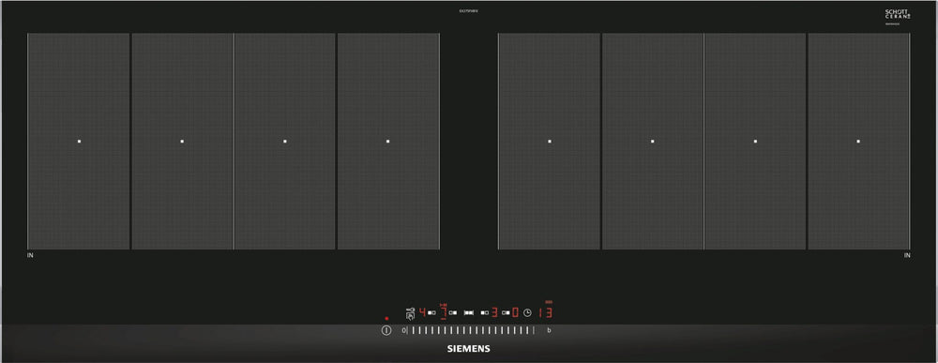Image resolution: width=938 pixels, height=363 pixels.
Task: Select the zone icon left of digit 3
Action: point(485,312)
